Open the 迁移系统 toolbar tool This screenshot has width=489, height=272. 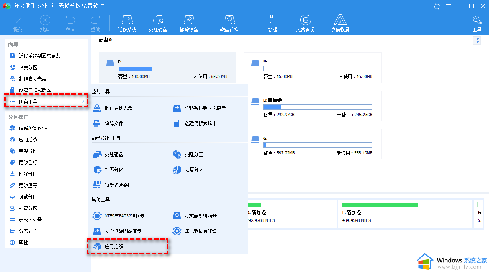point(127,24)
